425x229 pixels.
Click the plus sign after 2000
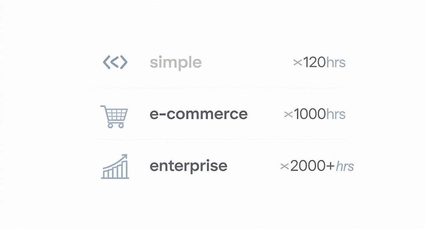pyautogui.click(x=330, y=166)
